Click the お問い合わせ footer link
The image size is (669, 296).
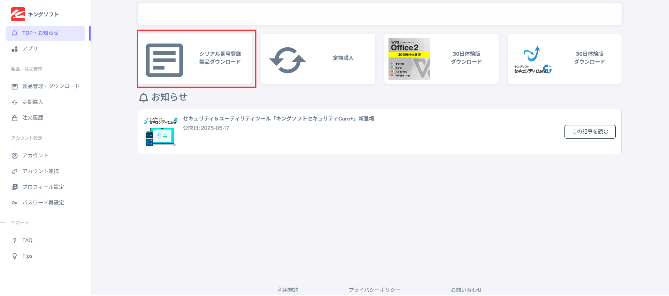466,290
